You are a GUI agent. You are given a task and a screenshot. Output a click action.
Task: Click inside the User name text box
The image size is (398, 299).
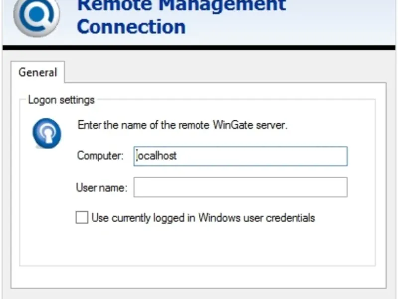(241, 188)
